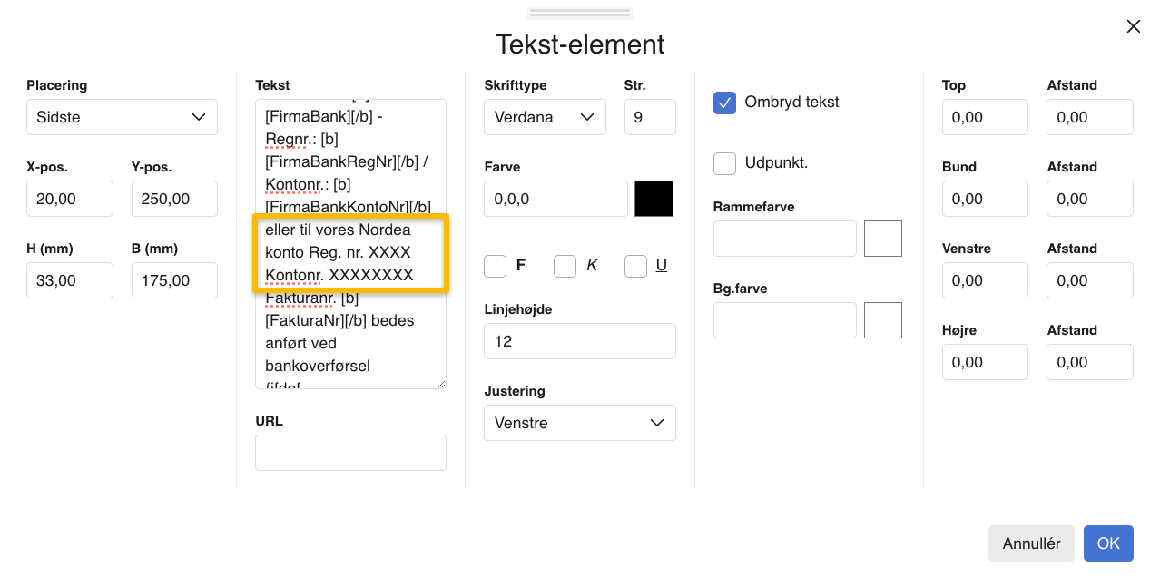Open the Skrifttype dropdown showing Verdana
The width and height of the screenshot is (1160, 587).
click(545, 117)
